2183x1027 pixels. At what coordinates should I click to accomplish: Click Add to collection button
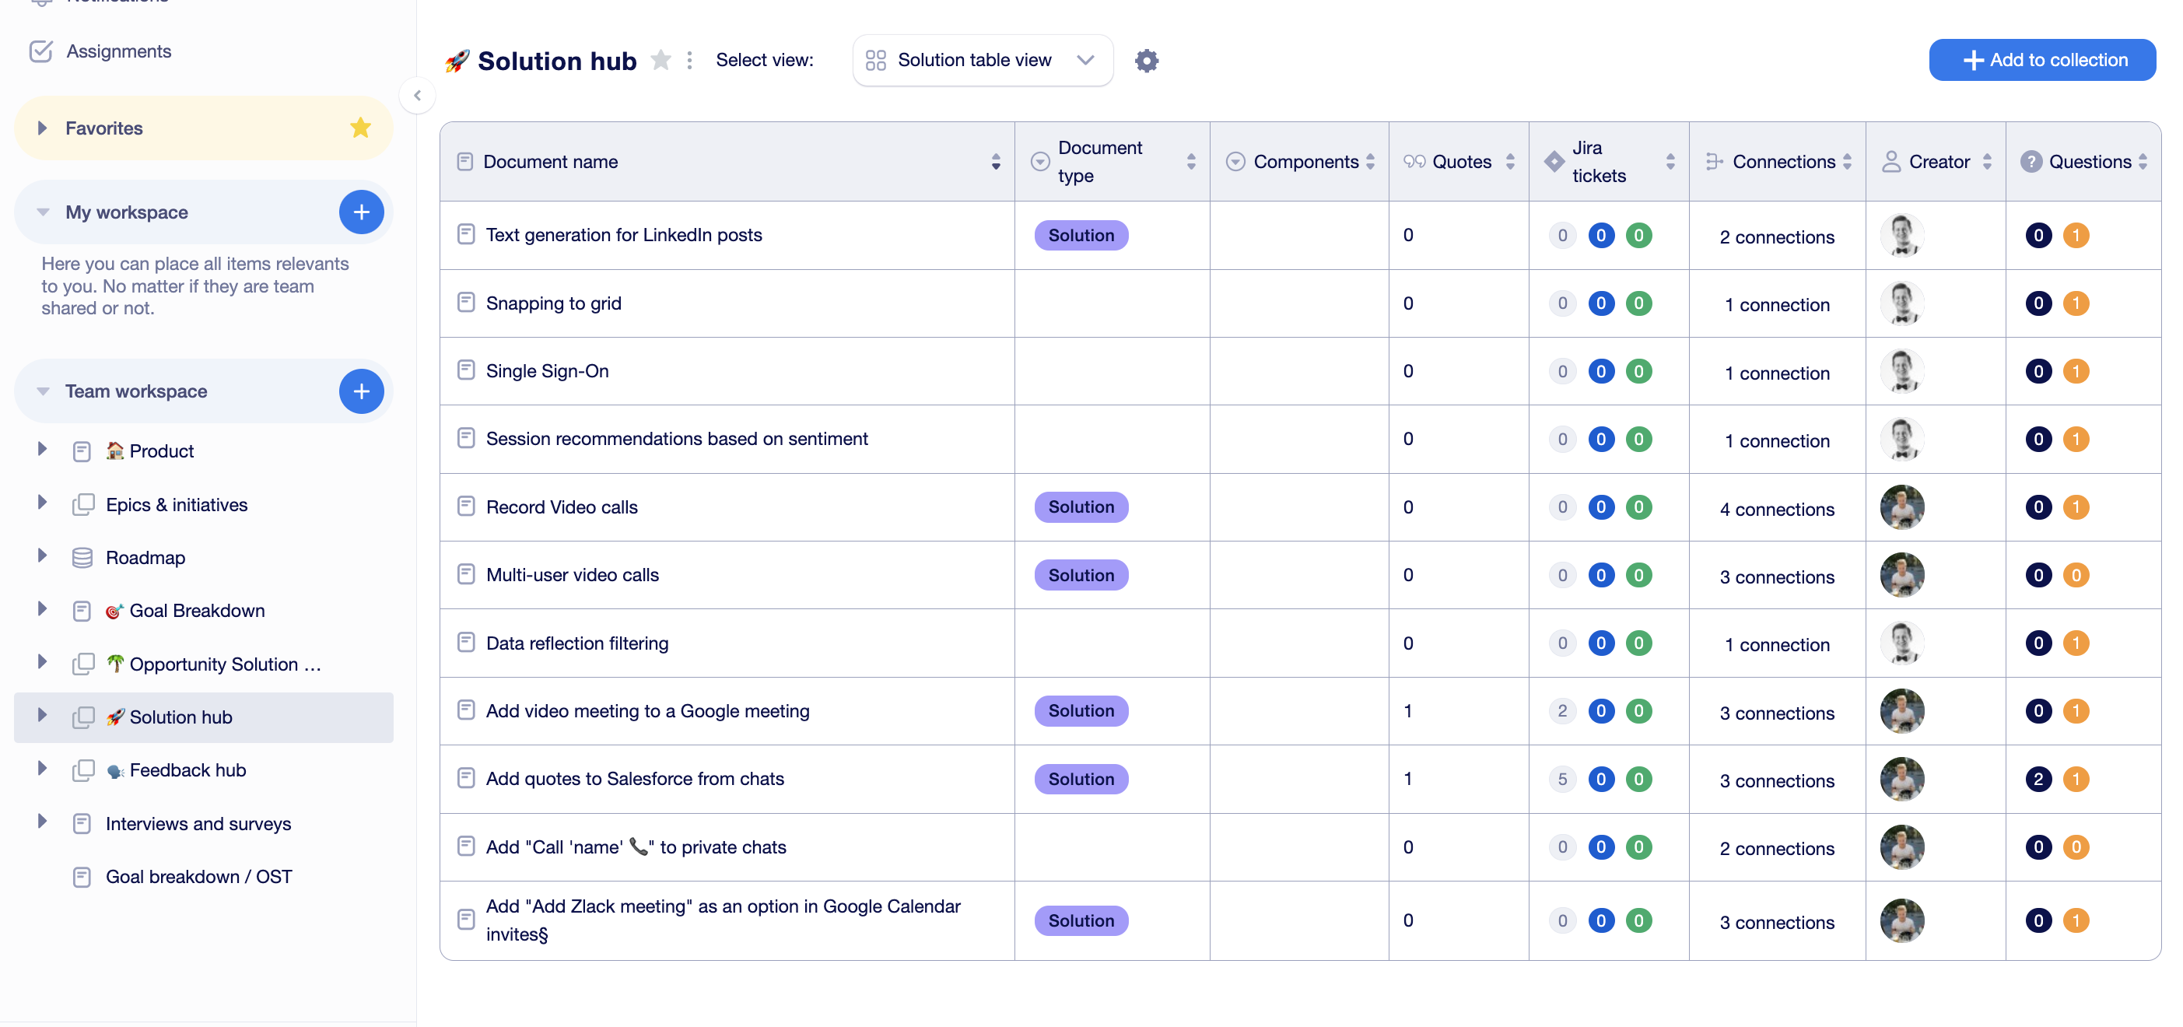[x=2042, y=58]
